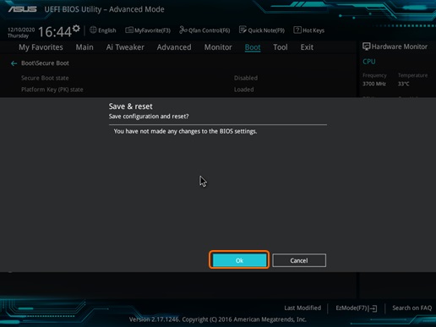Image resolution: width=436 pixels, height=327 pixels.
Task: Switch to EzMode(F7)
Action: tap(356, 308)
